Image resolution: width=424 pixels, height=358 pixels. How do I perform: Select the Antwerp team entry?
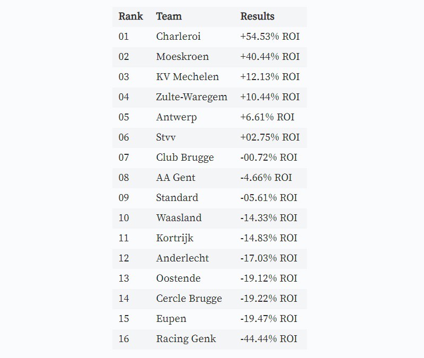coord(176,117)
